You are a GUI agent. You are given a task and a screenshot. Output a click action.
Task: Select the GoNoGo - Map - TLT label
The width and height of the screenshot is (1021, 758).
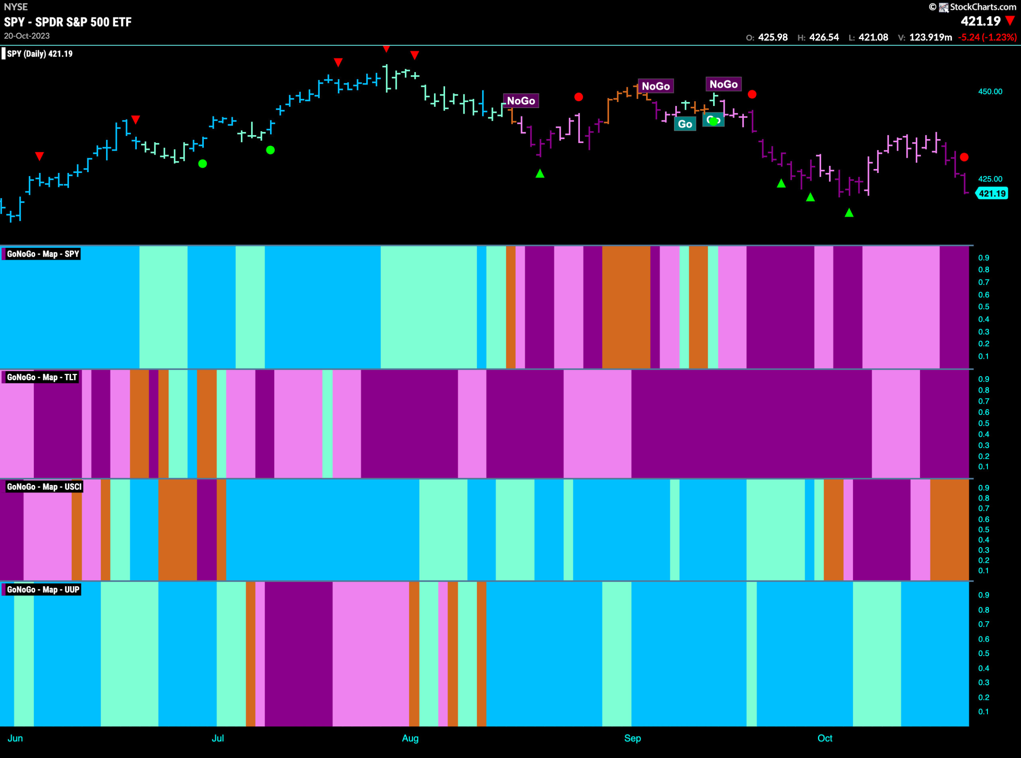pos(41,377)
